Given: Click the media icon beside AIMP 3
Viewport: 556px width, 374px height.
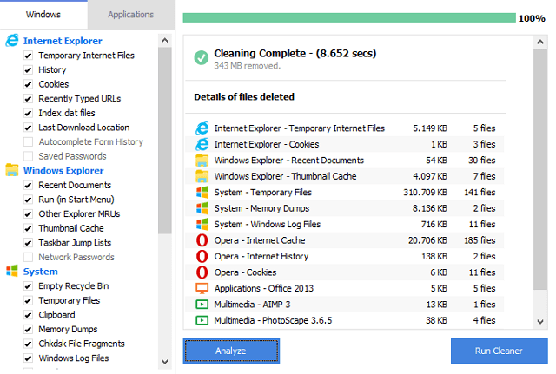Looking at the screenshot, I should point(202,305).
